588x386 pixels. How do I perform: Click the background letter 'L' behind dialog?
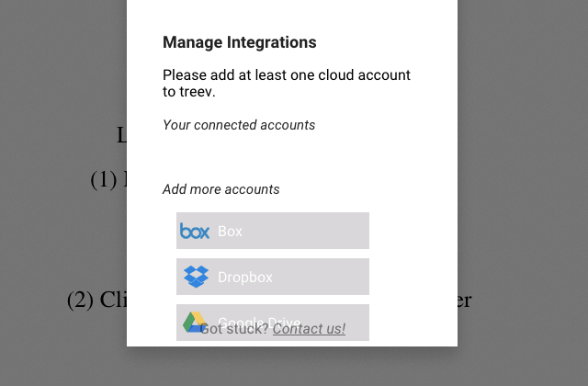(121, 135)
